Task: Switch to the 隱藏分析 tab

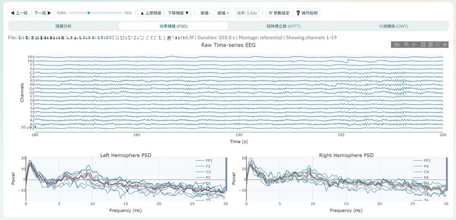Action: click(63, 26)
